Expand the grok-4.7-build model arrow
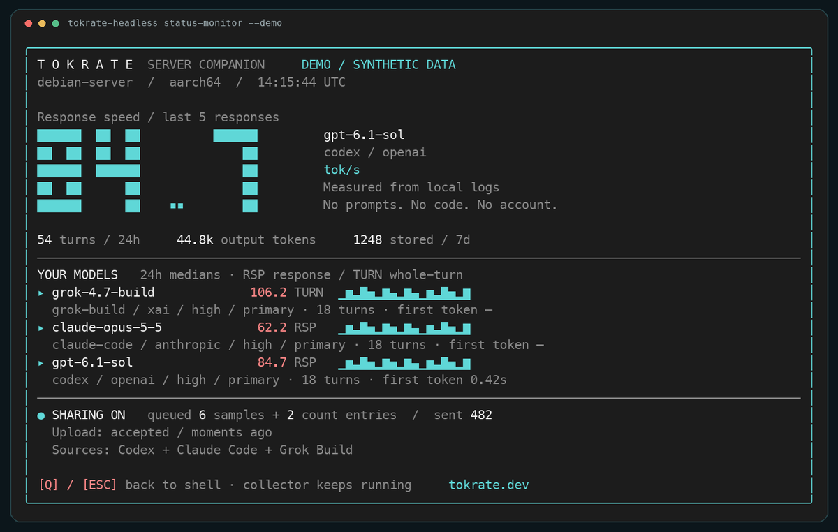 [x=41, y=293]
